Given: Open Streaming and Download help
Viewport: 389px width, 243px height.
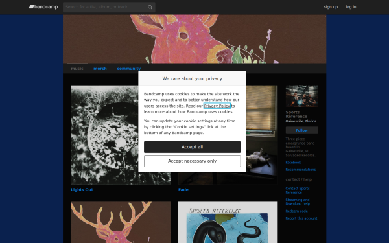Looking at the screenshot, I should click(298, 202).
